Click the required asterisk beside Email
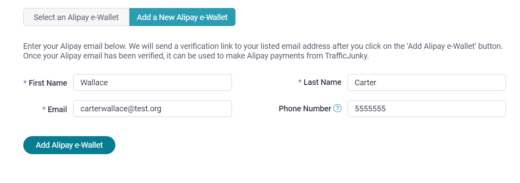 coord(44,109)
